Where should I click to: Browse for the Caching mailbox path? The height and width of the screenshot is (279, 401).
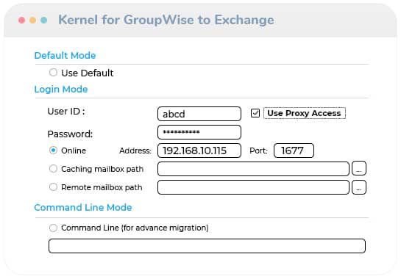pyautogui.click(x=359, y=168)
